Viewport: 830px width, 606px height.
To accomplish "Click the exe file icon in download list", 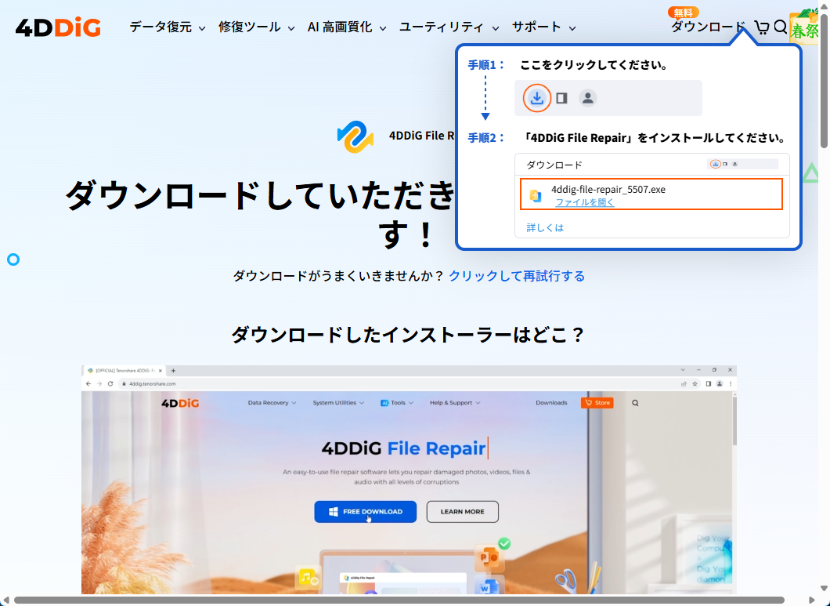I will tap(535, 195).
